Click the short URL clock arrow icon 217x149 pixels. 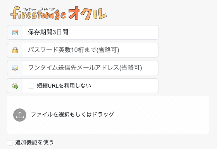[x=15, y=86]
